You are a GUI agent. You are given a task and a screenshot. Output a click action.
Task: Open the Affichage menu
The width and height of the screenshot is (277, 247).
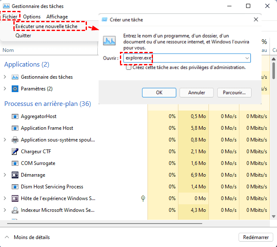tap(57, 17)
